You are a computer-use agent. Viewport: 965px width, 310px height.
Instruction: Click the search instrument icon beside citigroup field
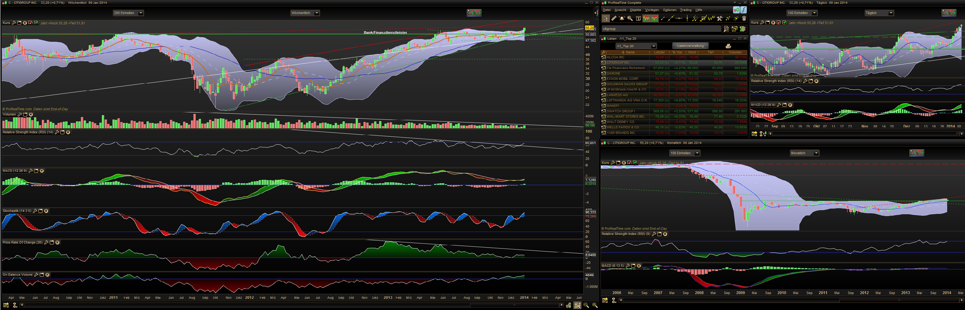tap(726, 29)
